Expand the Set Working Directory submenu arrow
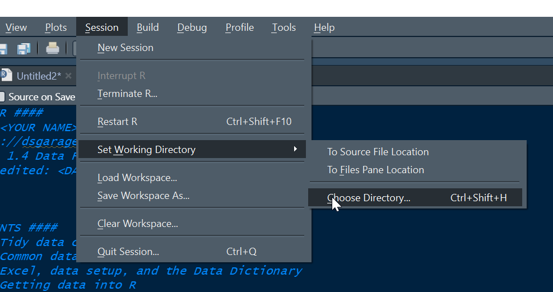The height and width of the screenshot is (292, 553). 295,149
